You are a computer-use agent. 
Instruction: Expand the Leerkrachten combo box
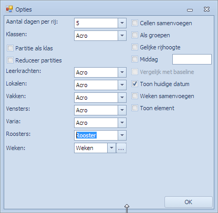pyautogui.click(x=122, y=72)
